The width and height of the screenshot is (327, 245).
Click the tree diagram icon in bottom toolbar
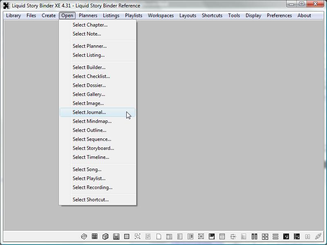pyautogui.click(x=233, y=236)
